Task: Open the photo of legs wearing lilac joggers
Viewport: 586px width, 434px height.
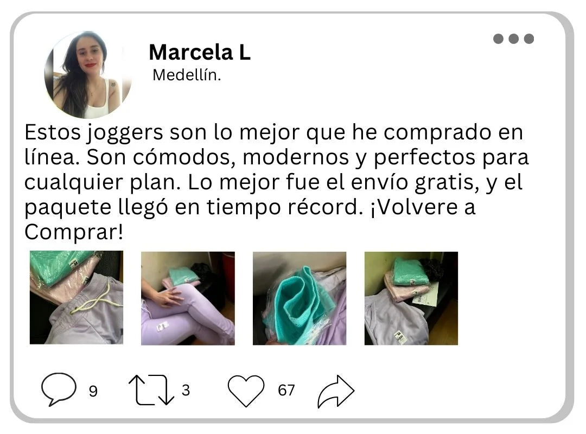Action: click(188, 298)
